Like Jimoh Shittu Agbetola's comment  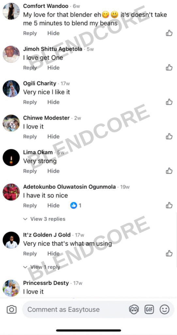click(169, 67)
